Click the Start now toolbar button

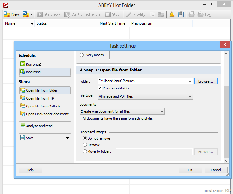(x=48, y=14)
